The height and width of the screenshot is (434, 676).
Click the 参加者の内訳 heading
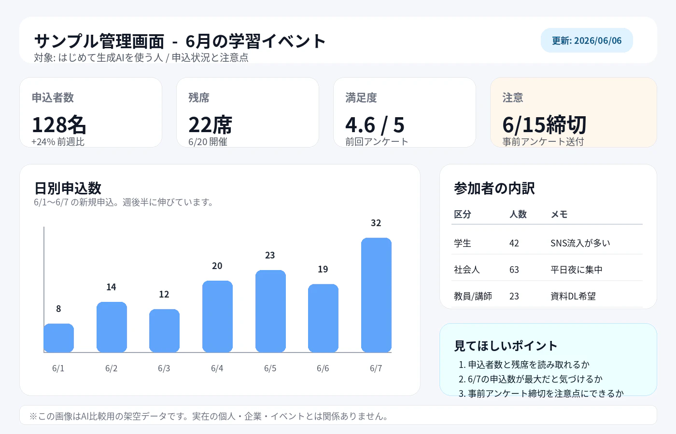tap(494, 188)
